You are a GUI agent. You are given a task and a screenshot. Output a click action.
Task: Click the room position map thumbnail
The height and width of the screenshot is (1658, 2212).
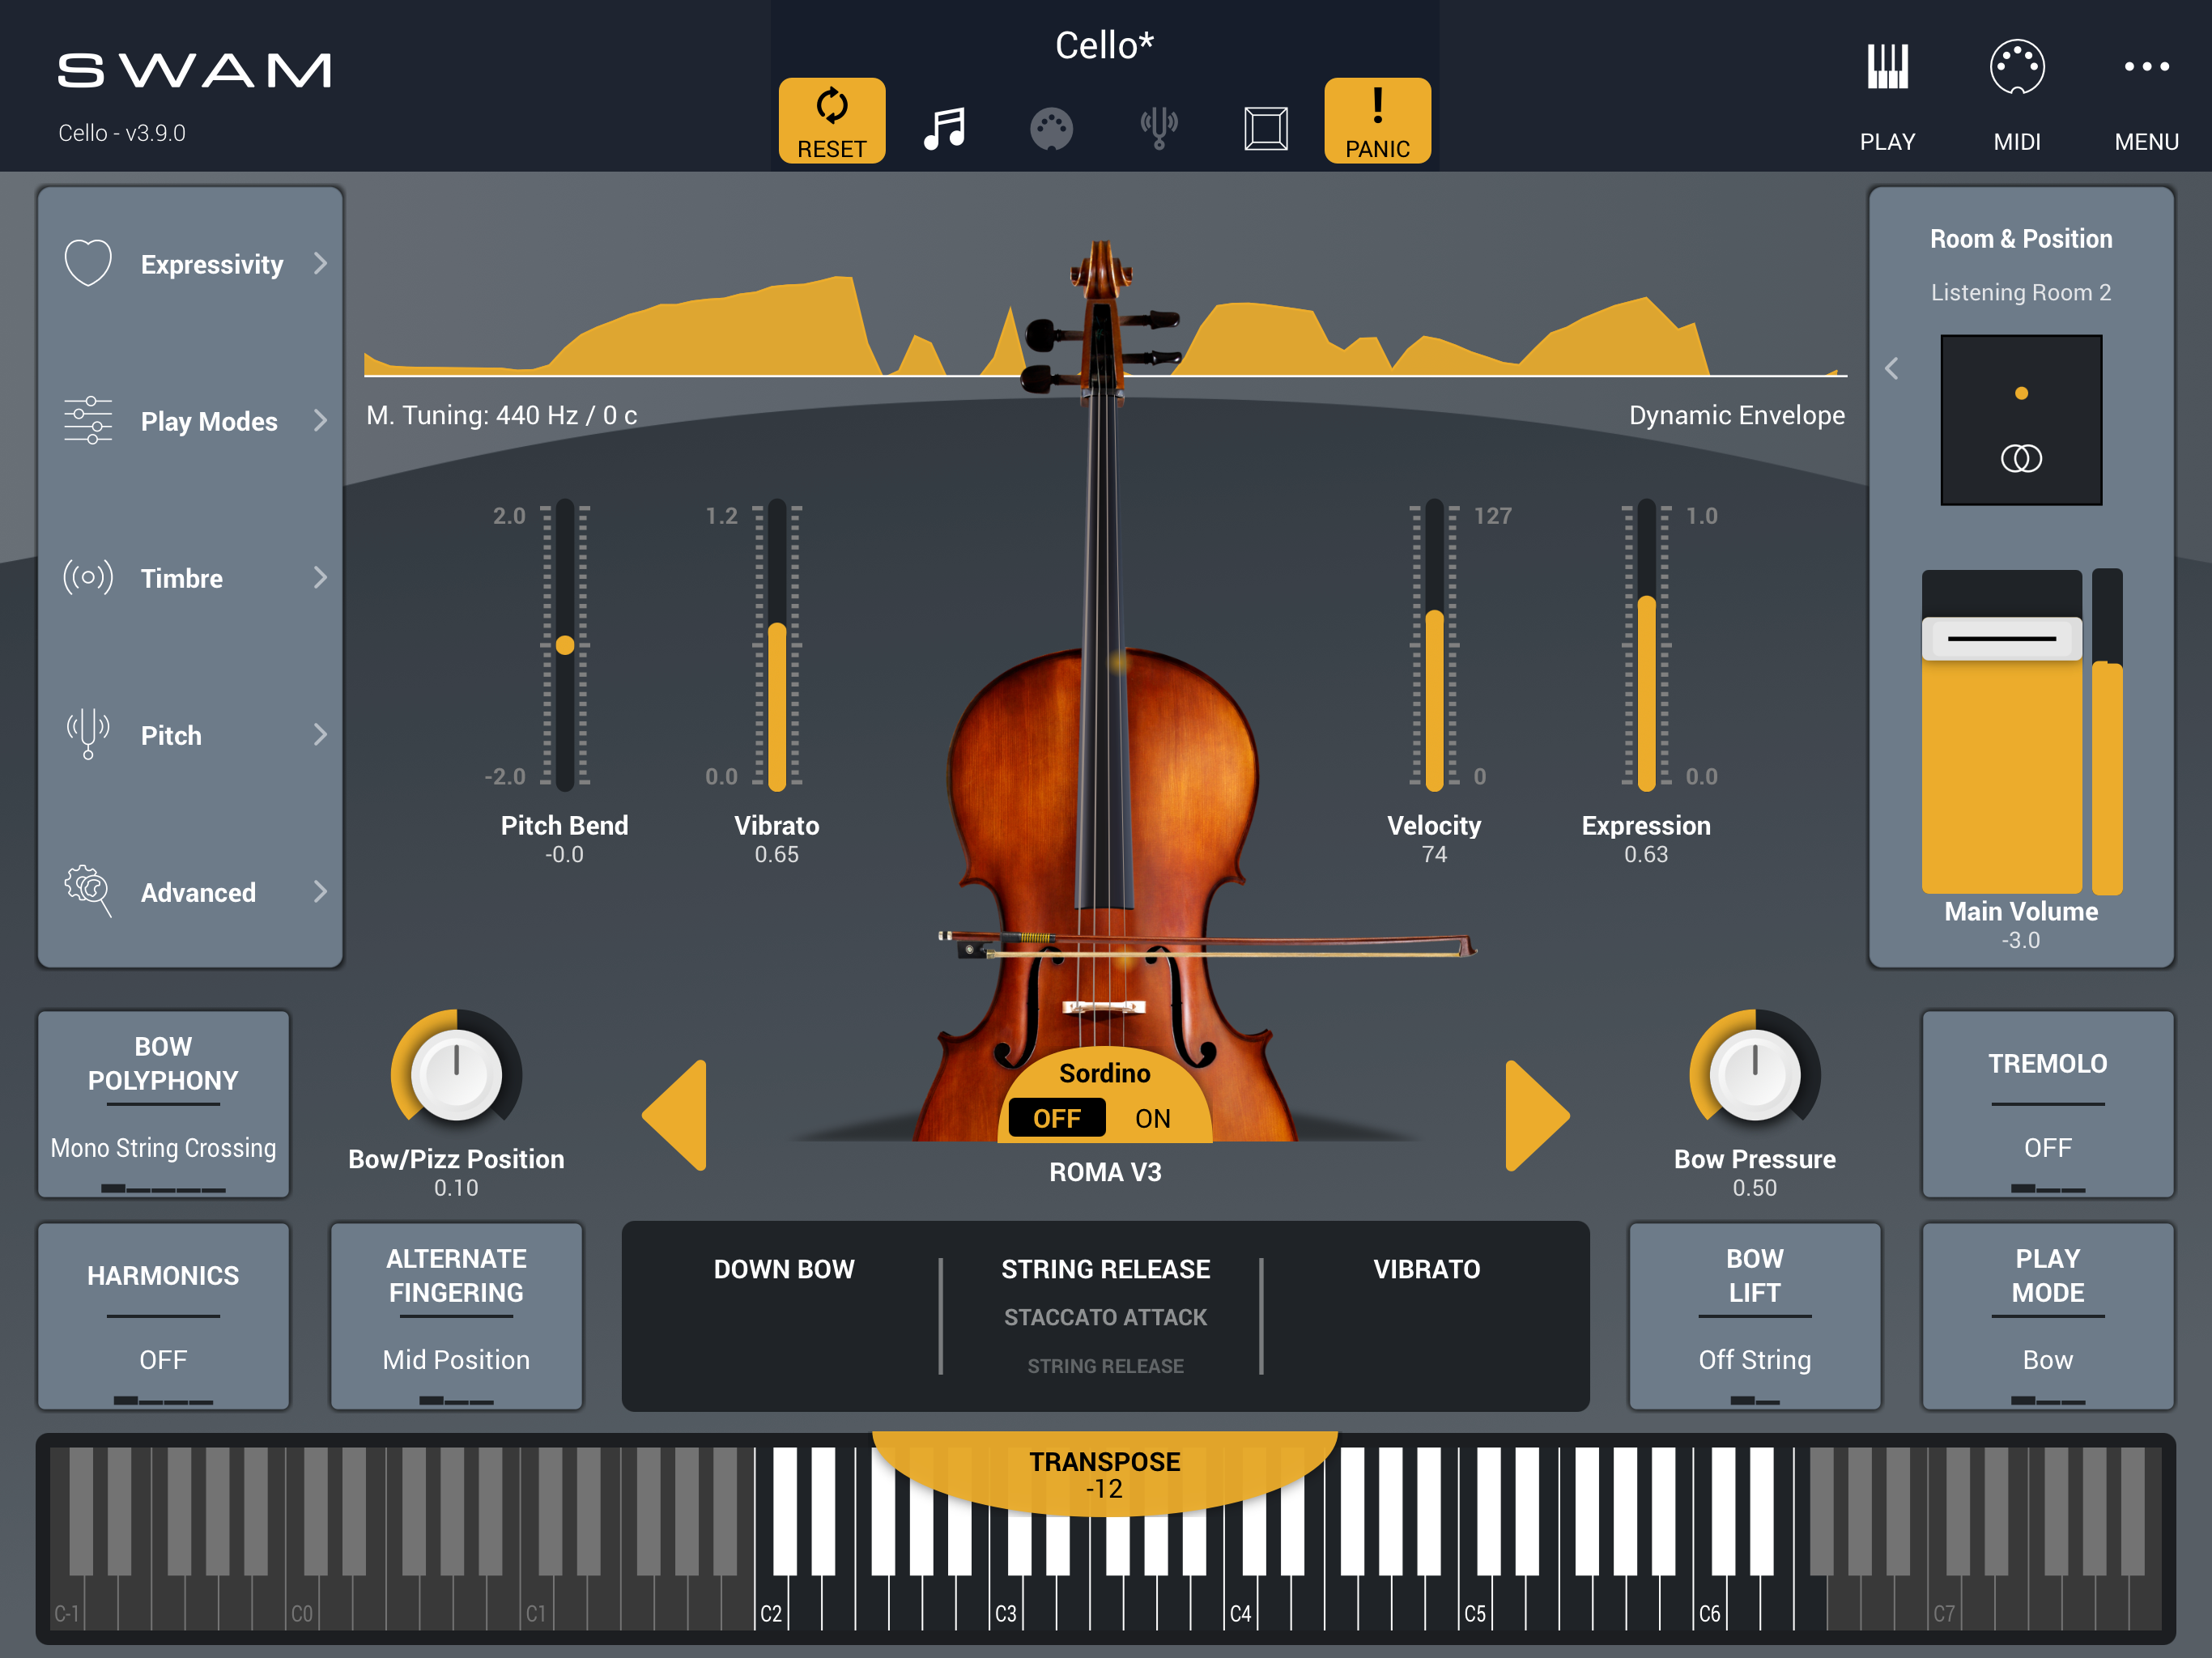[2021, 420]
